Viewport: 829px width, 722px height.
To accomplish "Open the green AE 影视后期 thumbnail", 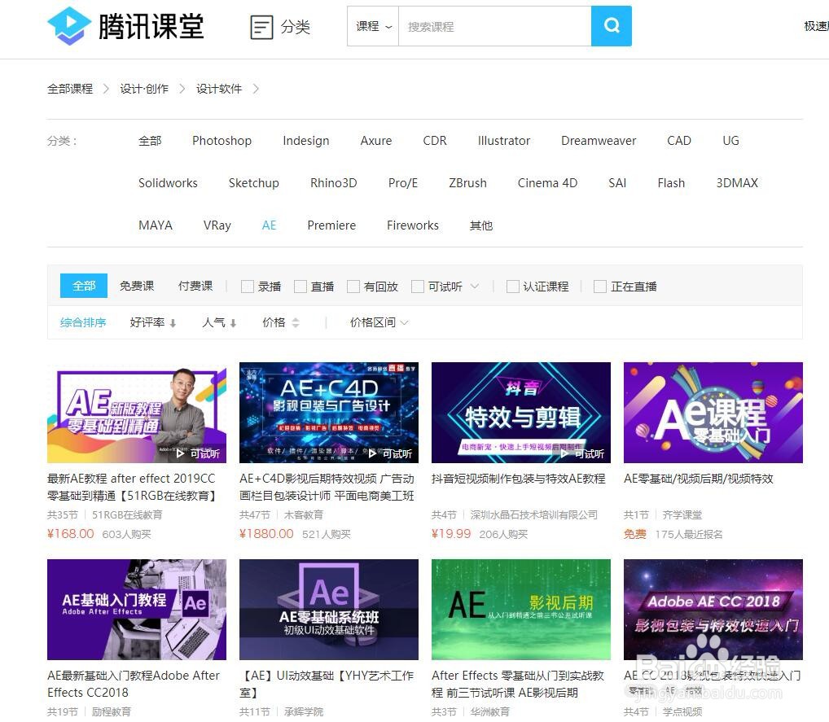I will [x=520, y=610].
